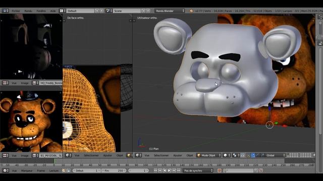Toggle the timeline lock range icon
The height and width of the screenshot is (181, 323).
(x=69, y=170)
